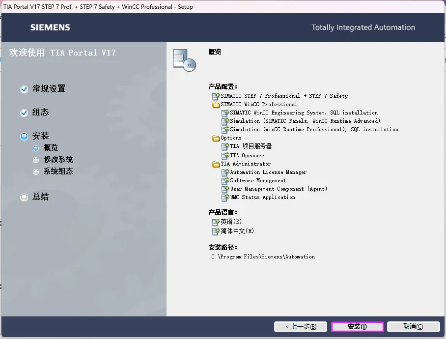Click the Simulation SIMATIC Panels component icon
The height and width of the screenshot is (339, 446).
(225, 121)
